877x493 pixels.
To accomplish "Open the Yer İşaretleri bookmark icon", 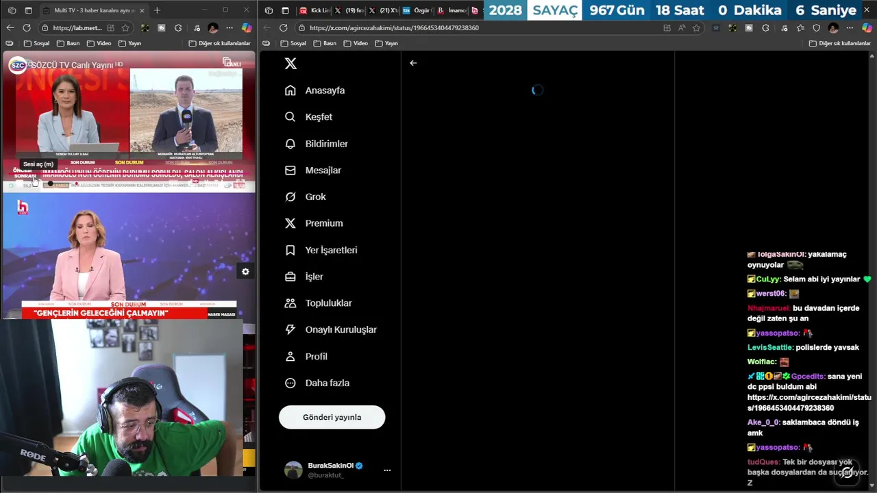I will click(291, 250).
